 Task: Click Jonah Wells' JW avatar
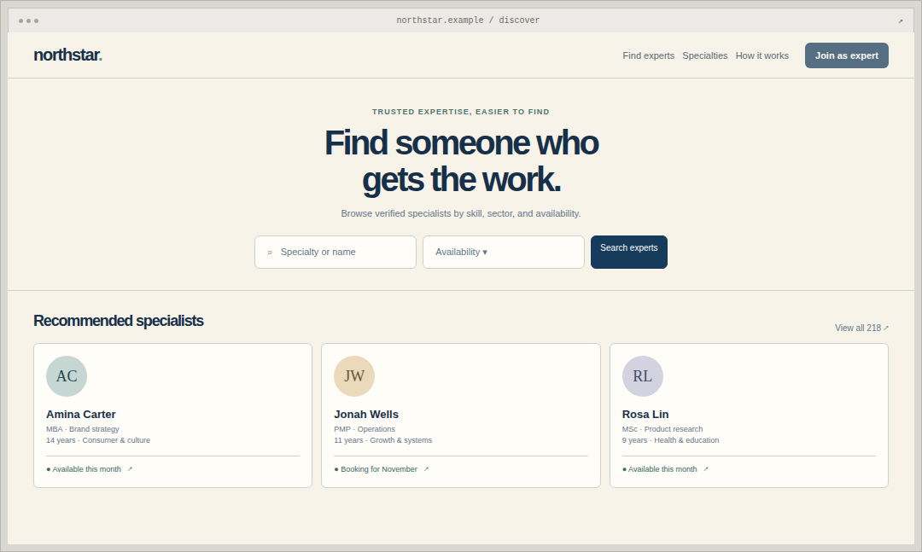pyautogui.click(x=354, y=376)
